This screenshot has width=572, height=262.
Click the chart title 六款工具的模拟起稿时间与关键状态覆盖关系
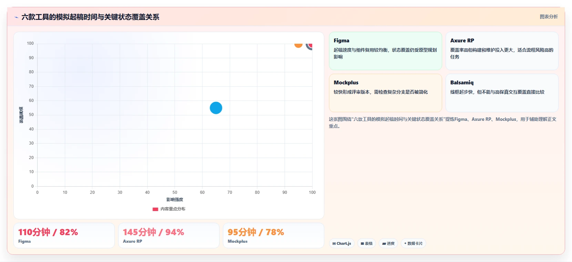coord(90,17)
